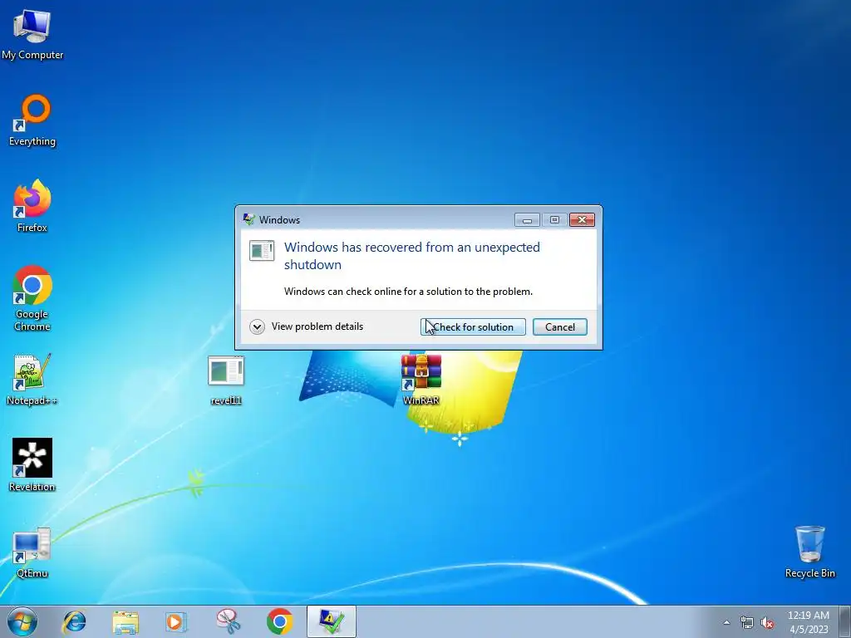Launch Windows Media Player from taskbar
The image size is (851, 638).
tap(176, 621)
